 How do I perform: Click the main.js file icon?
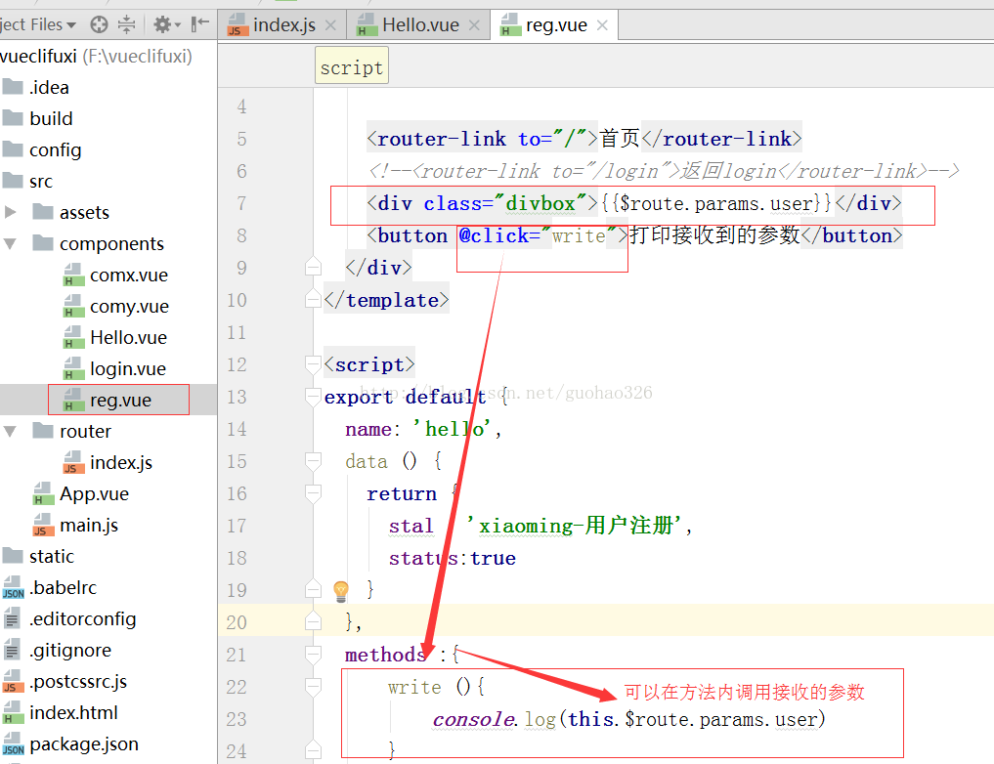point(43,526)
